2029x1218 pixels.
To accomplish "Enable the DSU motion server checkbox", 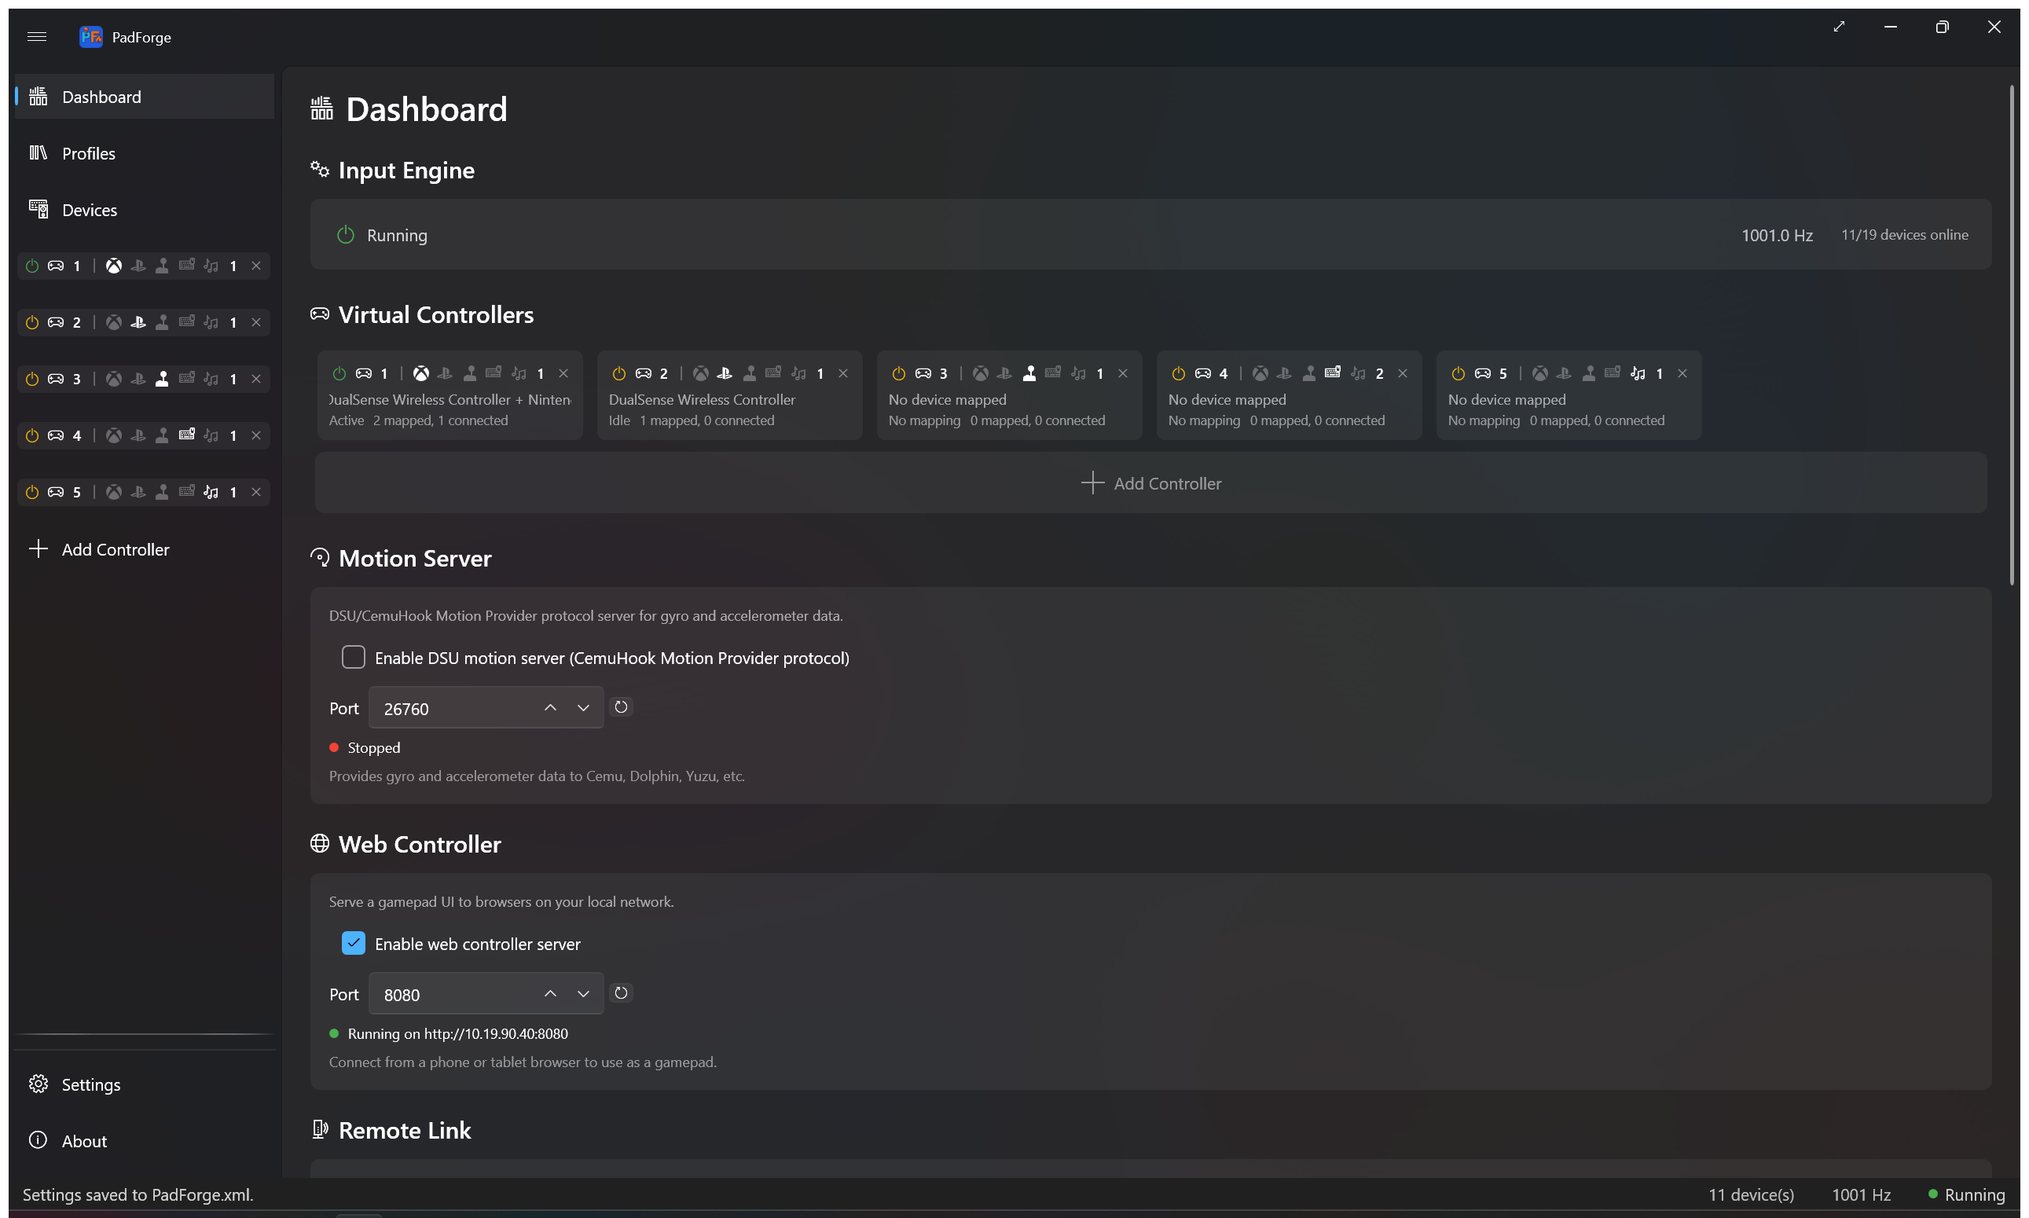I will point(354,658).
